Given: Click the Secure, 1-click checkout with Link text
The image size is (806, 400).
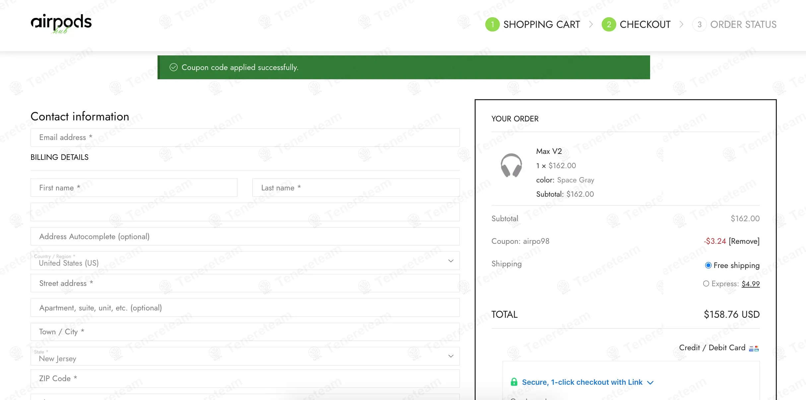Looking at the screenshot, I should point(582,382).
